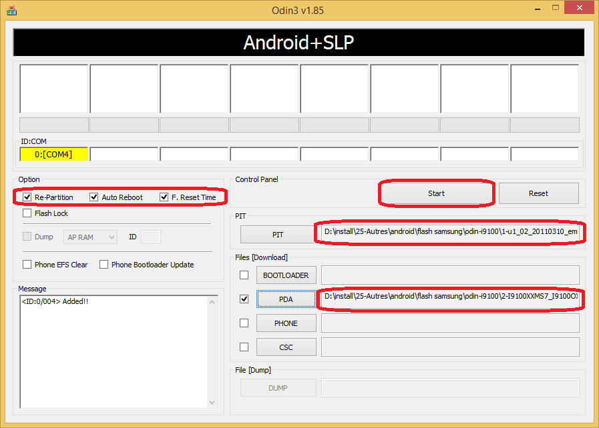Click the BOOTLOADER file button
599x428 pixels.
click(x=286, y=275)
